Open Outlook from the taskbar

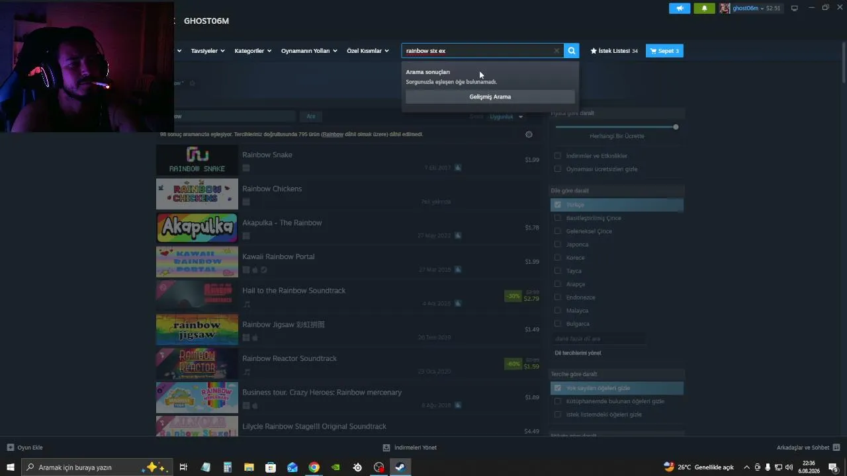292,467
